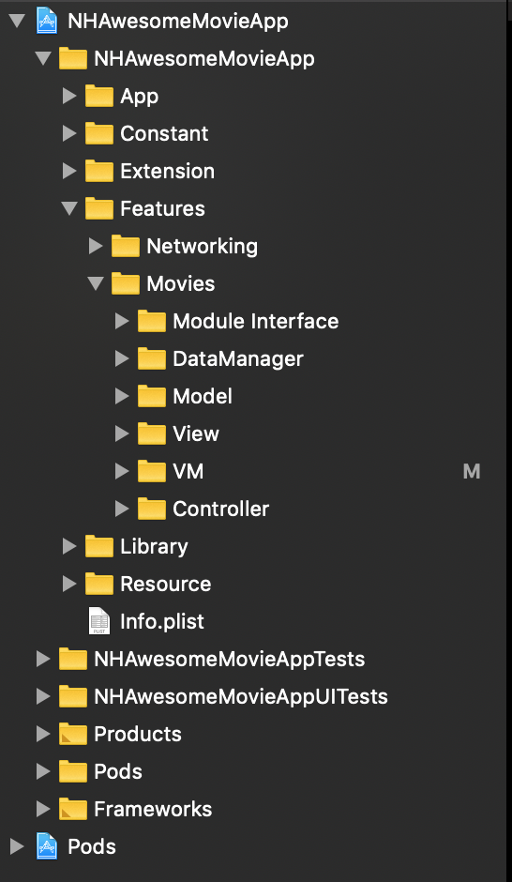The height and width of the screenshot is (882, 512).
Task: Click the Frameworks folder icon
Action: click(x=73, y=809)
